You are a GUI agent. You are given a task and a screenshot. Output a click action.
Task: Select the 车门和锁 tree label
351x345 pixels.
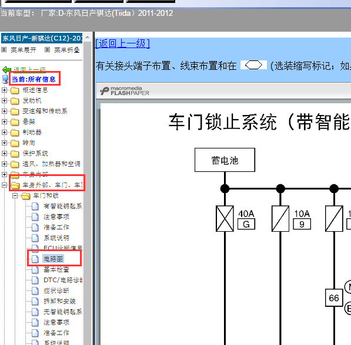point(46,195)
